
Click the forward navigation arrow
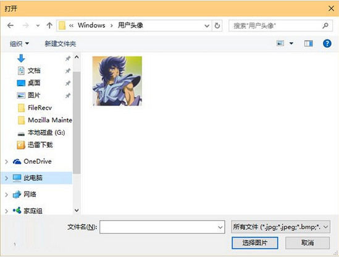click(x=26, y=25)
